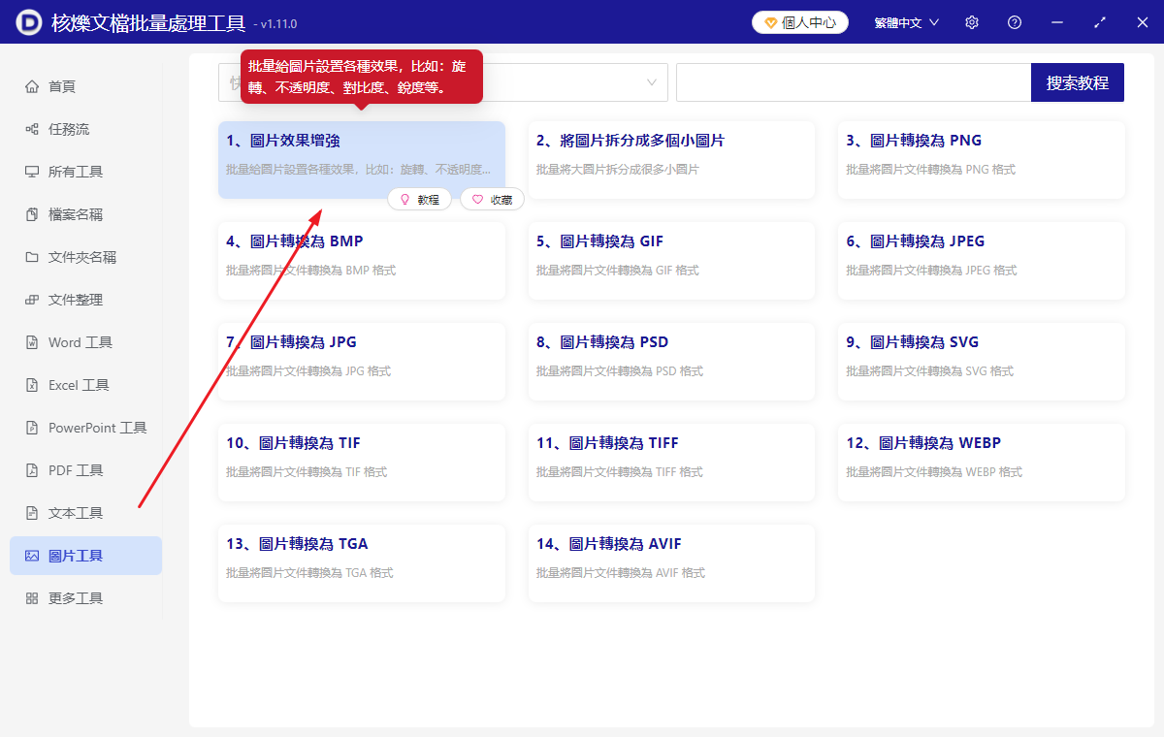Click the 文件整理 sidebar icon

[x=33, y=299]
